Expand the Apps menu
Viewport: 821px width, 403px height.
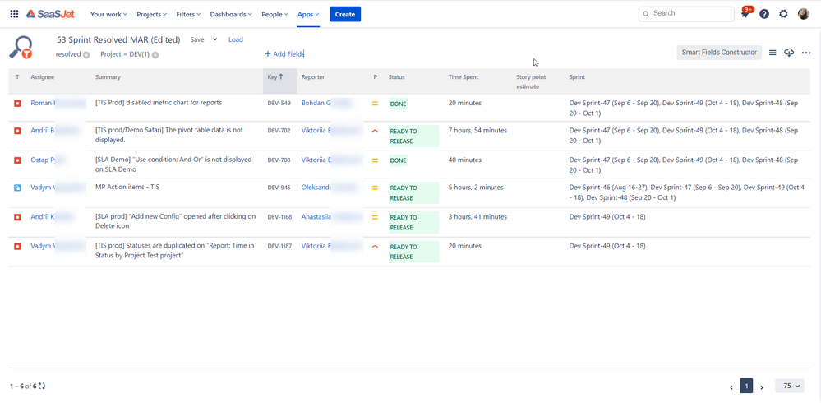[x=308, y=14]
